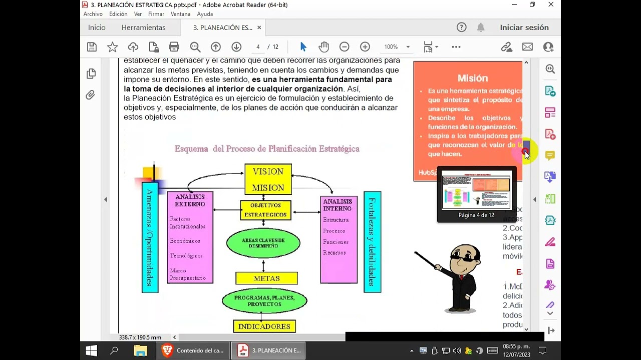Open the Combine Files tool
The height and width of the screenshot is (360, 641).
pyautogui.click(x=550, y=177)
